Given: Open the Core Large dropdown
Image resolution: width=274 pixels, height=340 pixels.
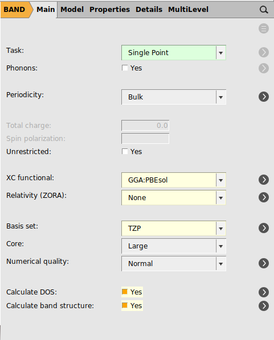Looking at the screenshot, I should point(174,246).
